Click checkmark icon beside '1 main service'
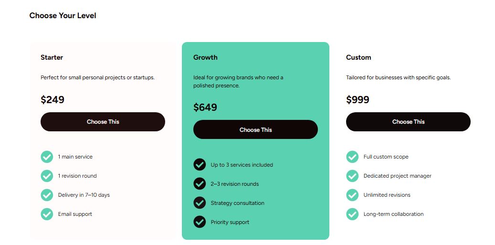This screenshot has width=495, height=245. click(47, 157)
